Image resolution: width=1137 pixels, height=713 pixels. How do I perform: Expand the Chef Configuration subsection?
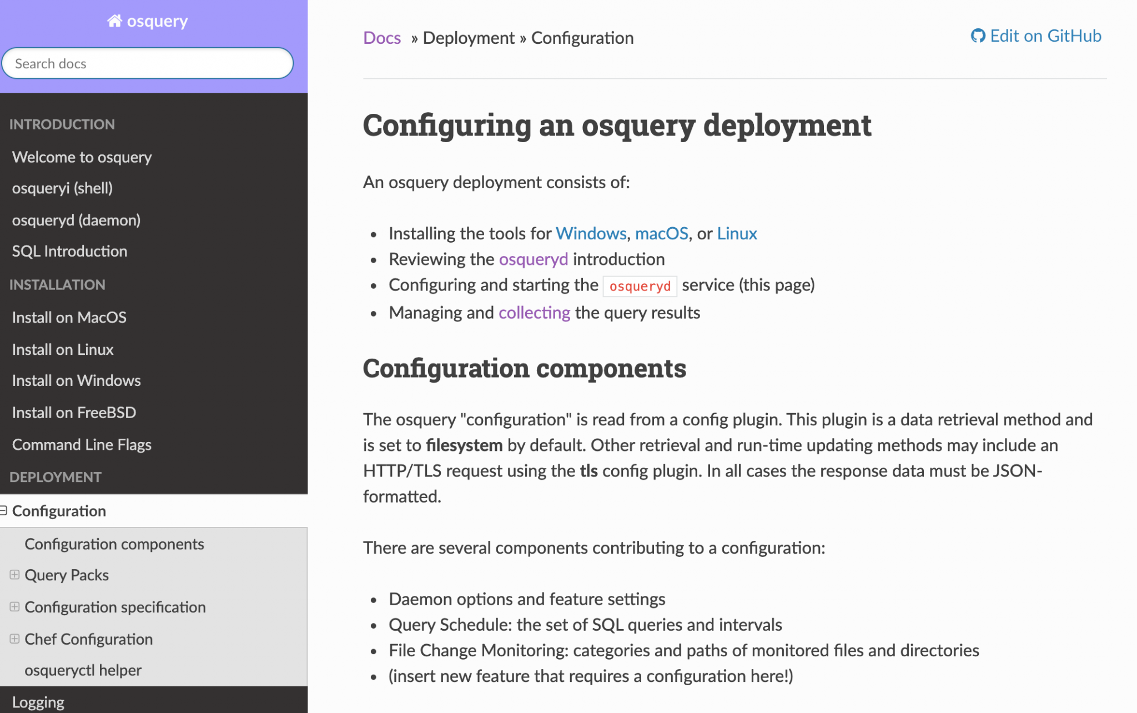pos(15,639)
